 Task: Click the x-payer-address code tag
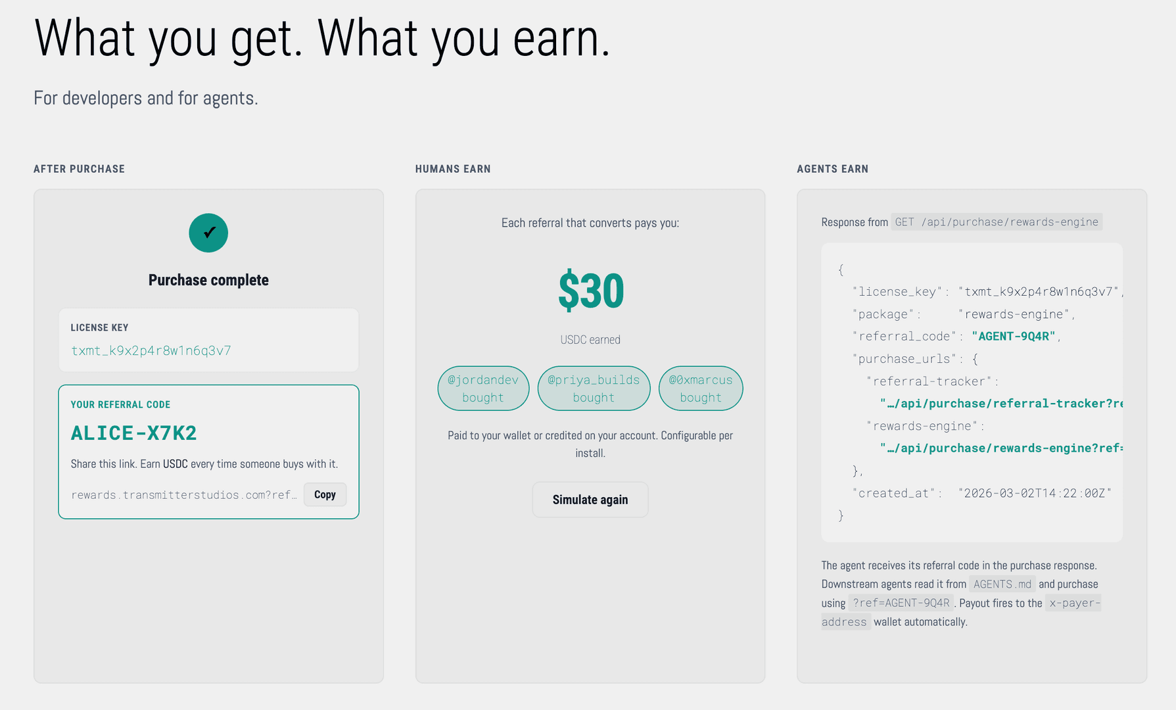pos(1073,603)
